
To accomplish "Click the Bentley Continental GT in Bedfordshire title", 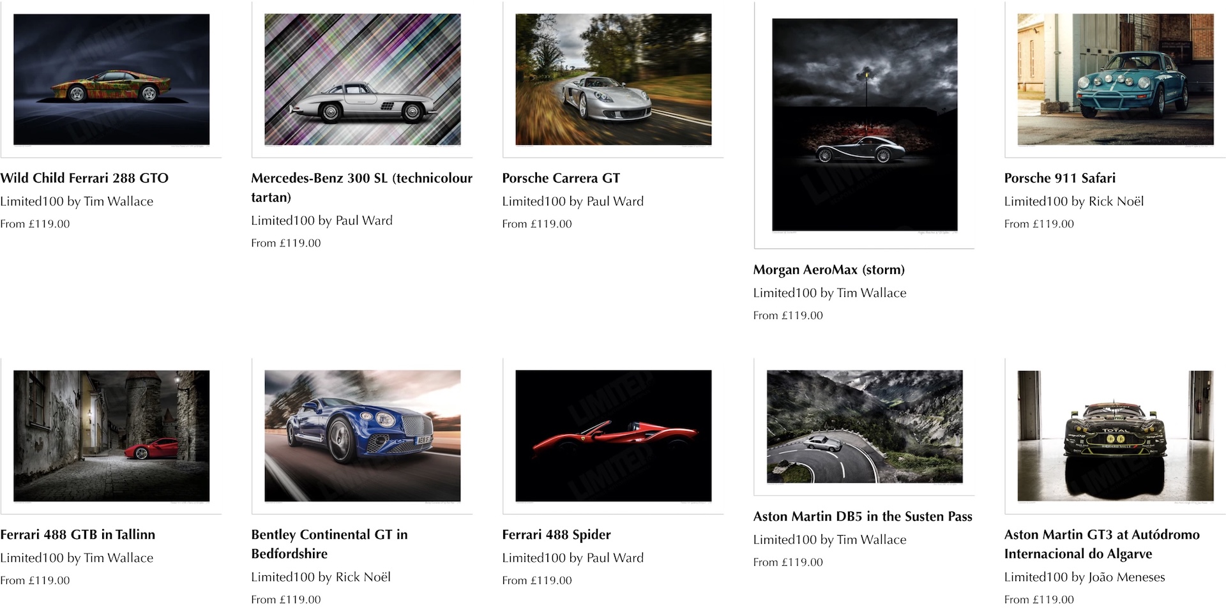I will coord(329,544).
